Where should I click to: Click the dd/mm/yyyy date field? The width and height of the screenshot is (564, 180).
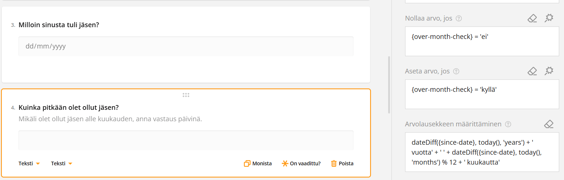pyautogui.click(x=186, y=46)
